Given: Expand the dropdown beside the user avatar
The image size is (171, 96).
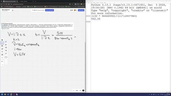Looking at the screenshot, I should [77, 10].
